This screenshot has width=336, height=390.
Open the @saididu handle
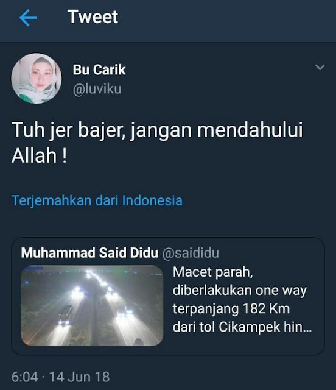(x=191, y=253)
